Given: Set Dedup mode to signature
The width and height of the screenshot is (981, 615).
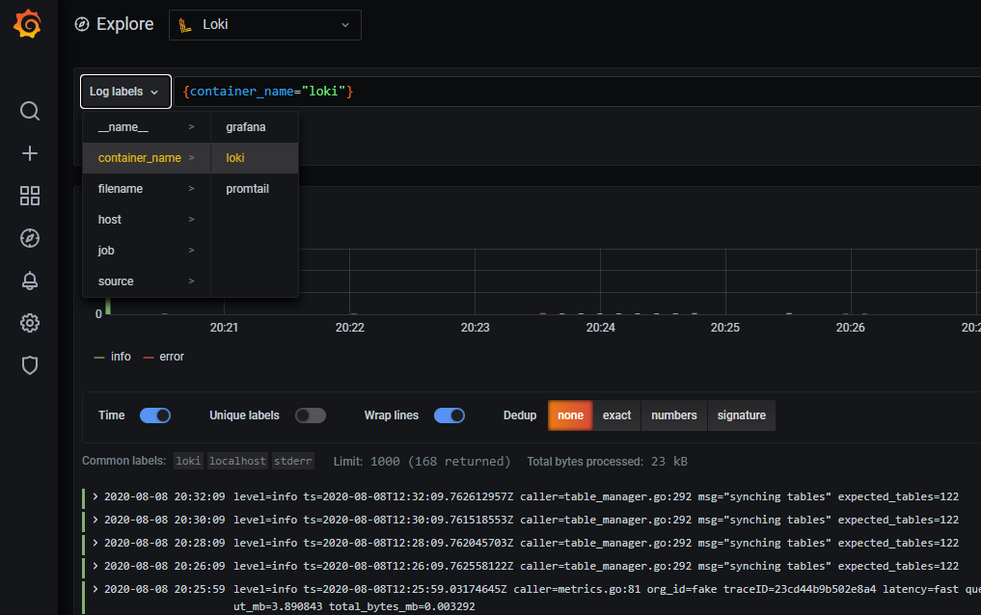Looking at the screenshot, I should [x=742, y=415].
